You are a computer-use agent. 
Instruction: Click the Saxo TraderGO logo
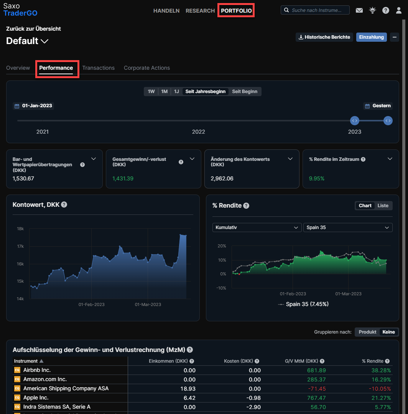pos(20,10)
